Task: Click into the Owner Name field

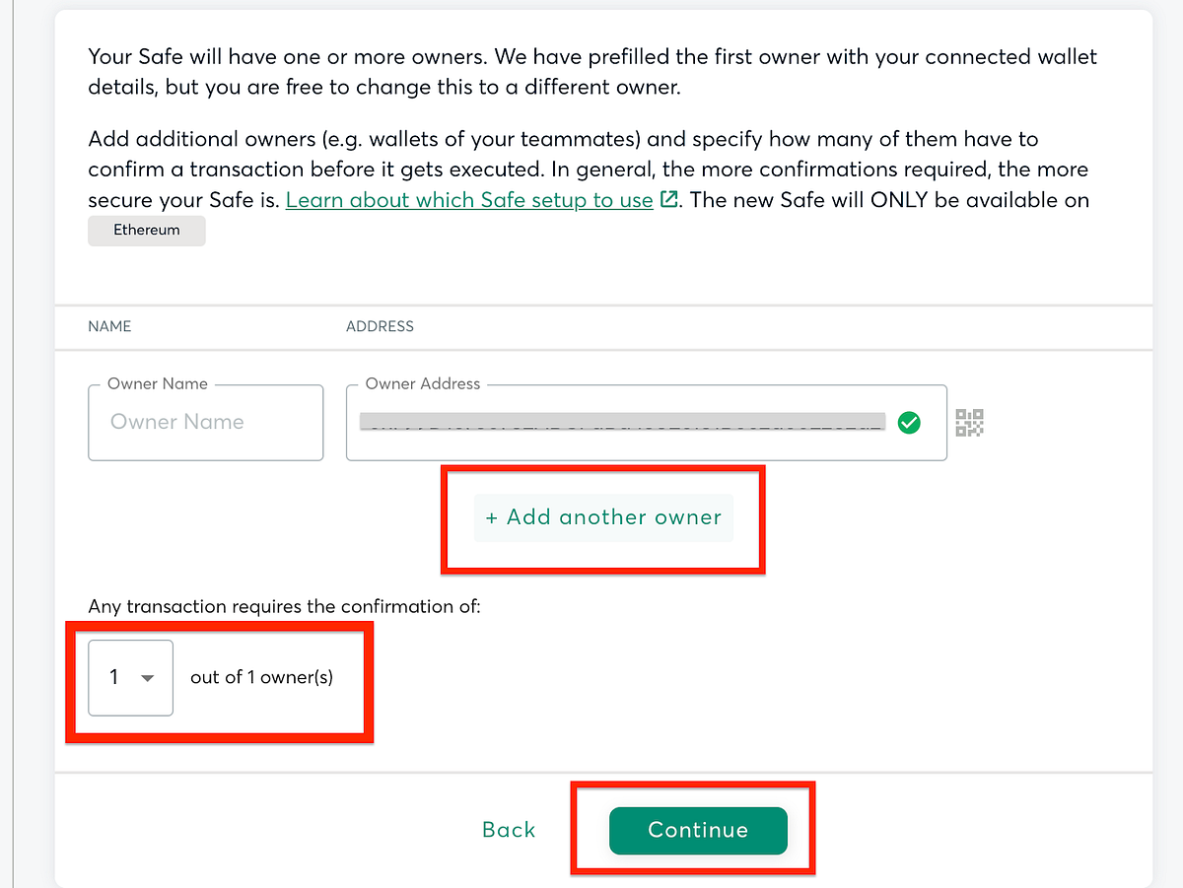Action: 205,423
